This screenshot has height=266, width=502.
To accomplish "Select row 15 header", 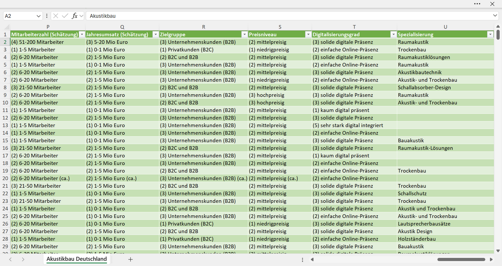I will pyautogui.click(x=5, y=140).
